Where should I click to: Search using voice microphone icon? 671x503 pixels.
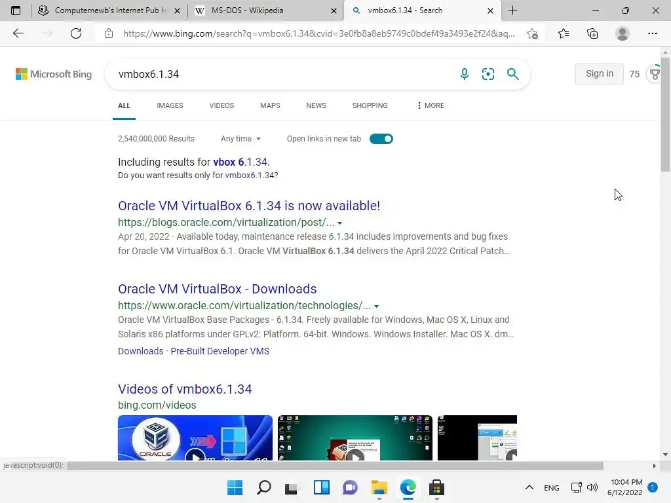(465, 74)
